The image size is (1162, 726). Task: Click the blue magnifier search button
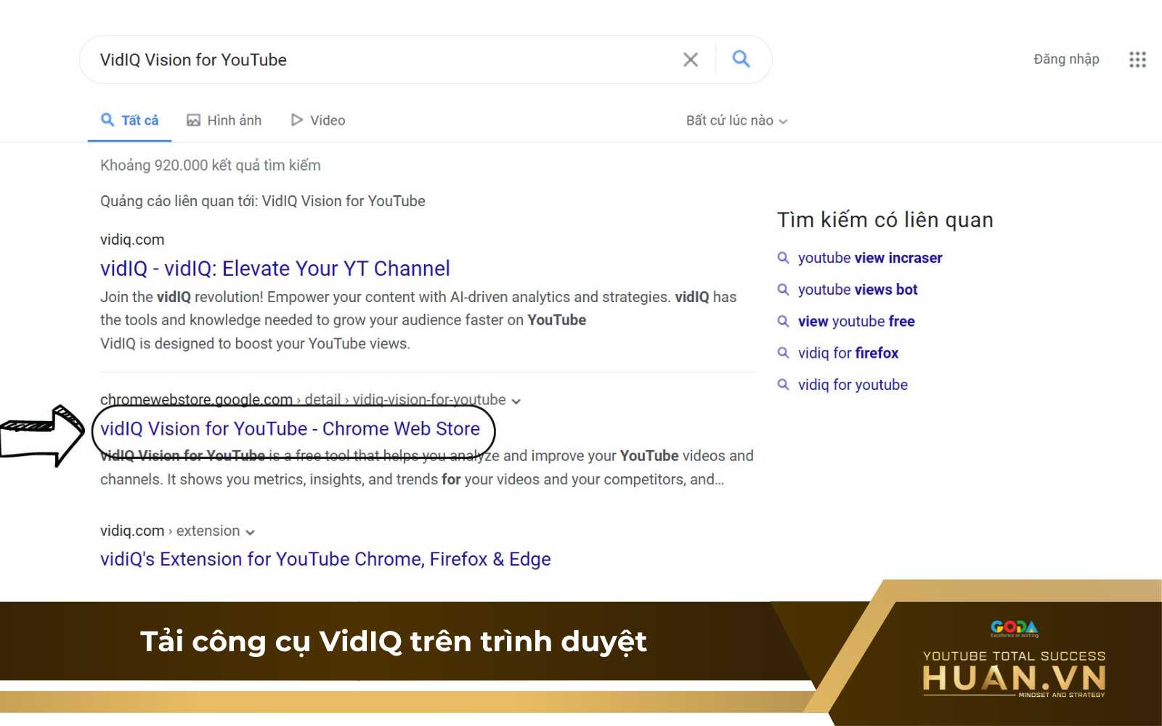[x=741, y=59]
